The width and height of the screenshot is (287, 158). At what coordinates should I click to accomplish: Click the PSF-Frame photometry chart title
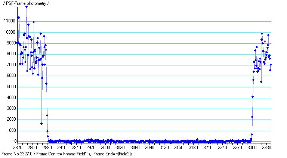[x=25, y=3]
